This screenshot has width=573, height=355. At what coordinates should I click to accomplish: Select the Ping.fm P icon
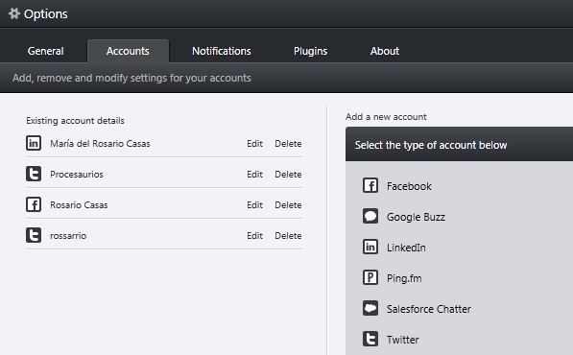tap(370, 277)
